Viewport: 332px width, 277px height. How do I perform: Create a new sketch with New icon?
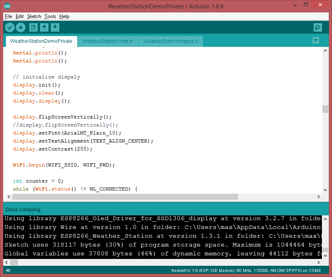[x=33, y=28]
